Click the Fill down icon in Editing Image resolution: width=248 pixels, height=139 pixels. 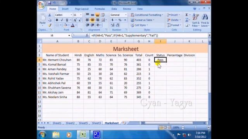(x=187, y=20)
